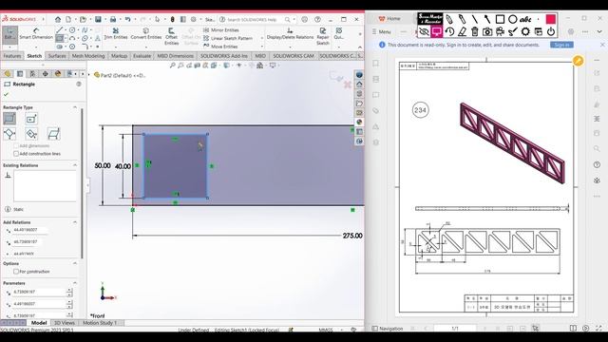Open Display/Delete Relations tool
This screenshot has height=342, width=608.
click(x=290, y=33)
